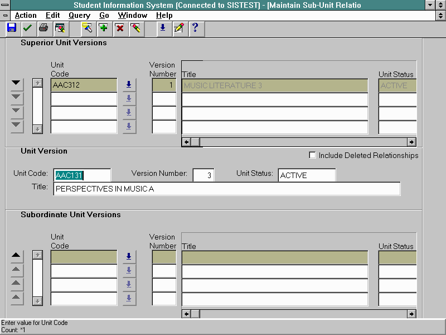
Task: Click the red X delete record icon
Action: pyautogui.click(x=119, y=28)
